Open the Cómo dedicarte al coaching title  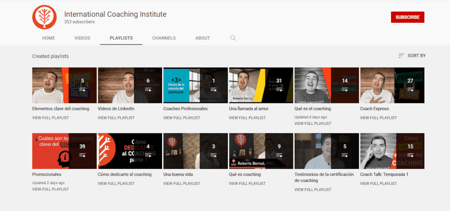pos(125,174)
